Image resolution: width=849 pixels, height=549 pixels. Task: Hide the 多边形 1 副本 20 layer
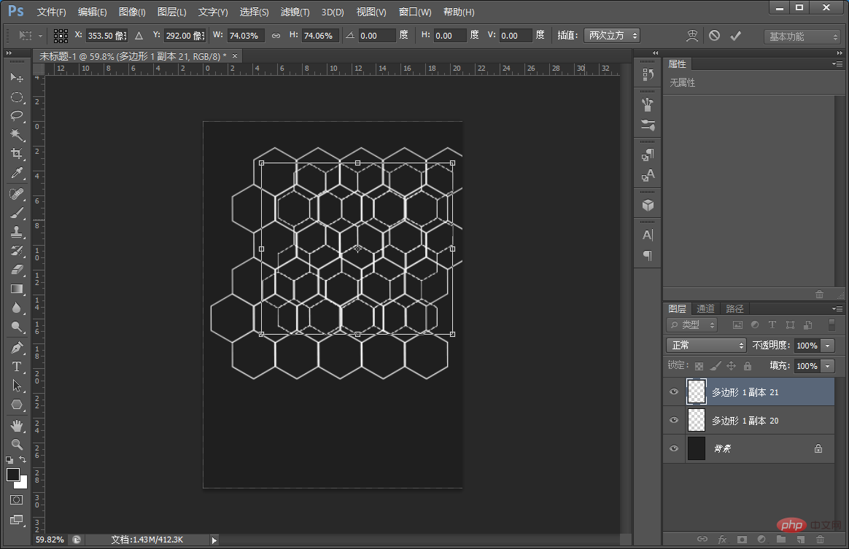pos(674,421)
